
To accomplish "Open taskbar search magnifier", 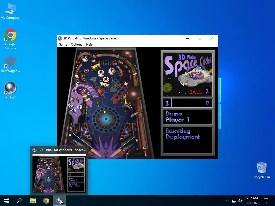I will [19, 201].
